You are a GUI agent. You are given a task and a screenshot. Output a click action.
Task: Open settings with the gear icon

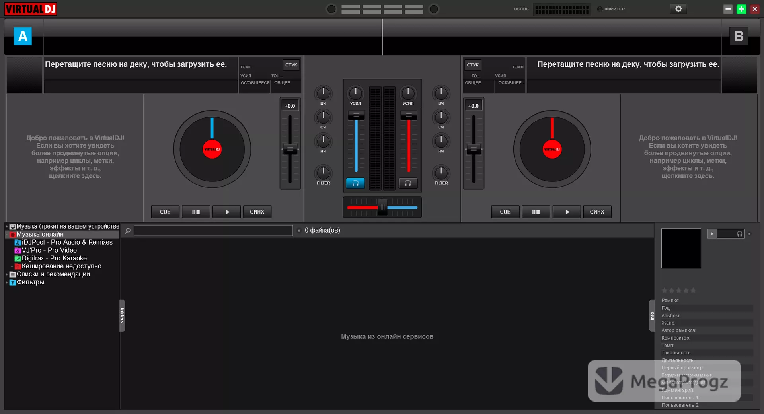click(678, 9)
